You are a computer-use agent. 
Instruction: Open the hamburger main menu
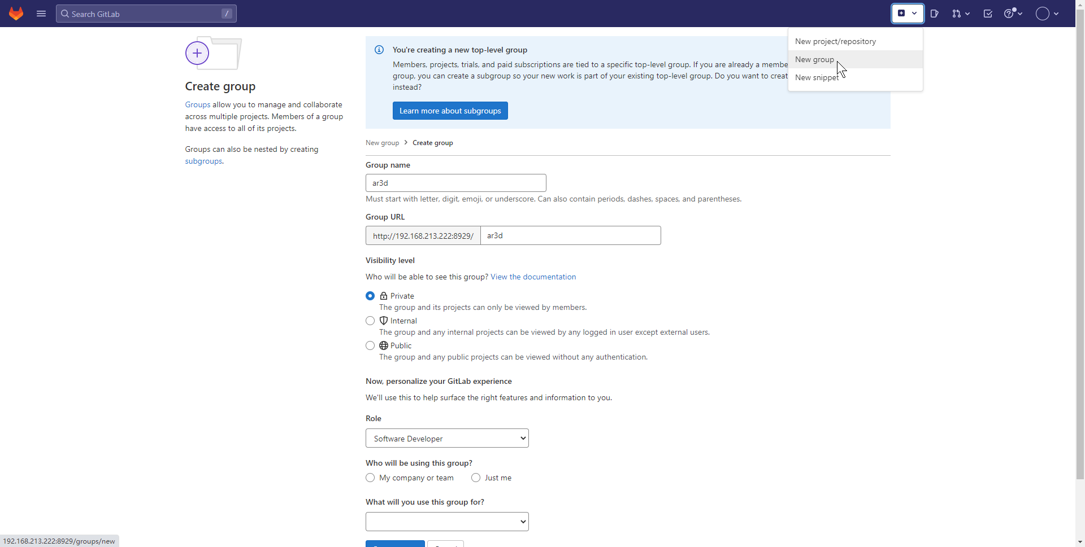click(x=41, y=14)
